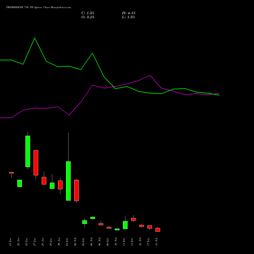Click the green line's highest peak
The width and height of the screenshot is (254, 254).
click(35, 38)
